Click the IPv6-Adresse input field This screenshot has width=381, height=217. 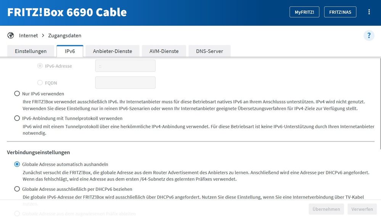(125, 66)
